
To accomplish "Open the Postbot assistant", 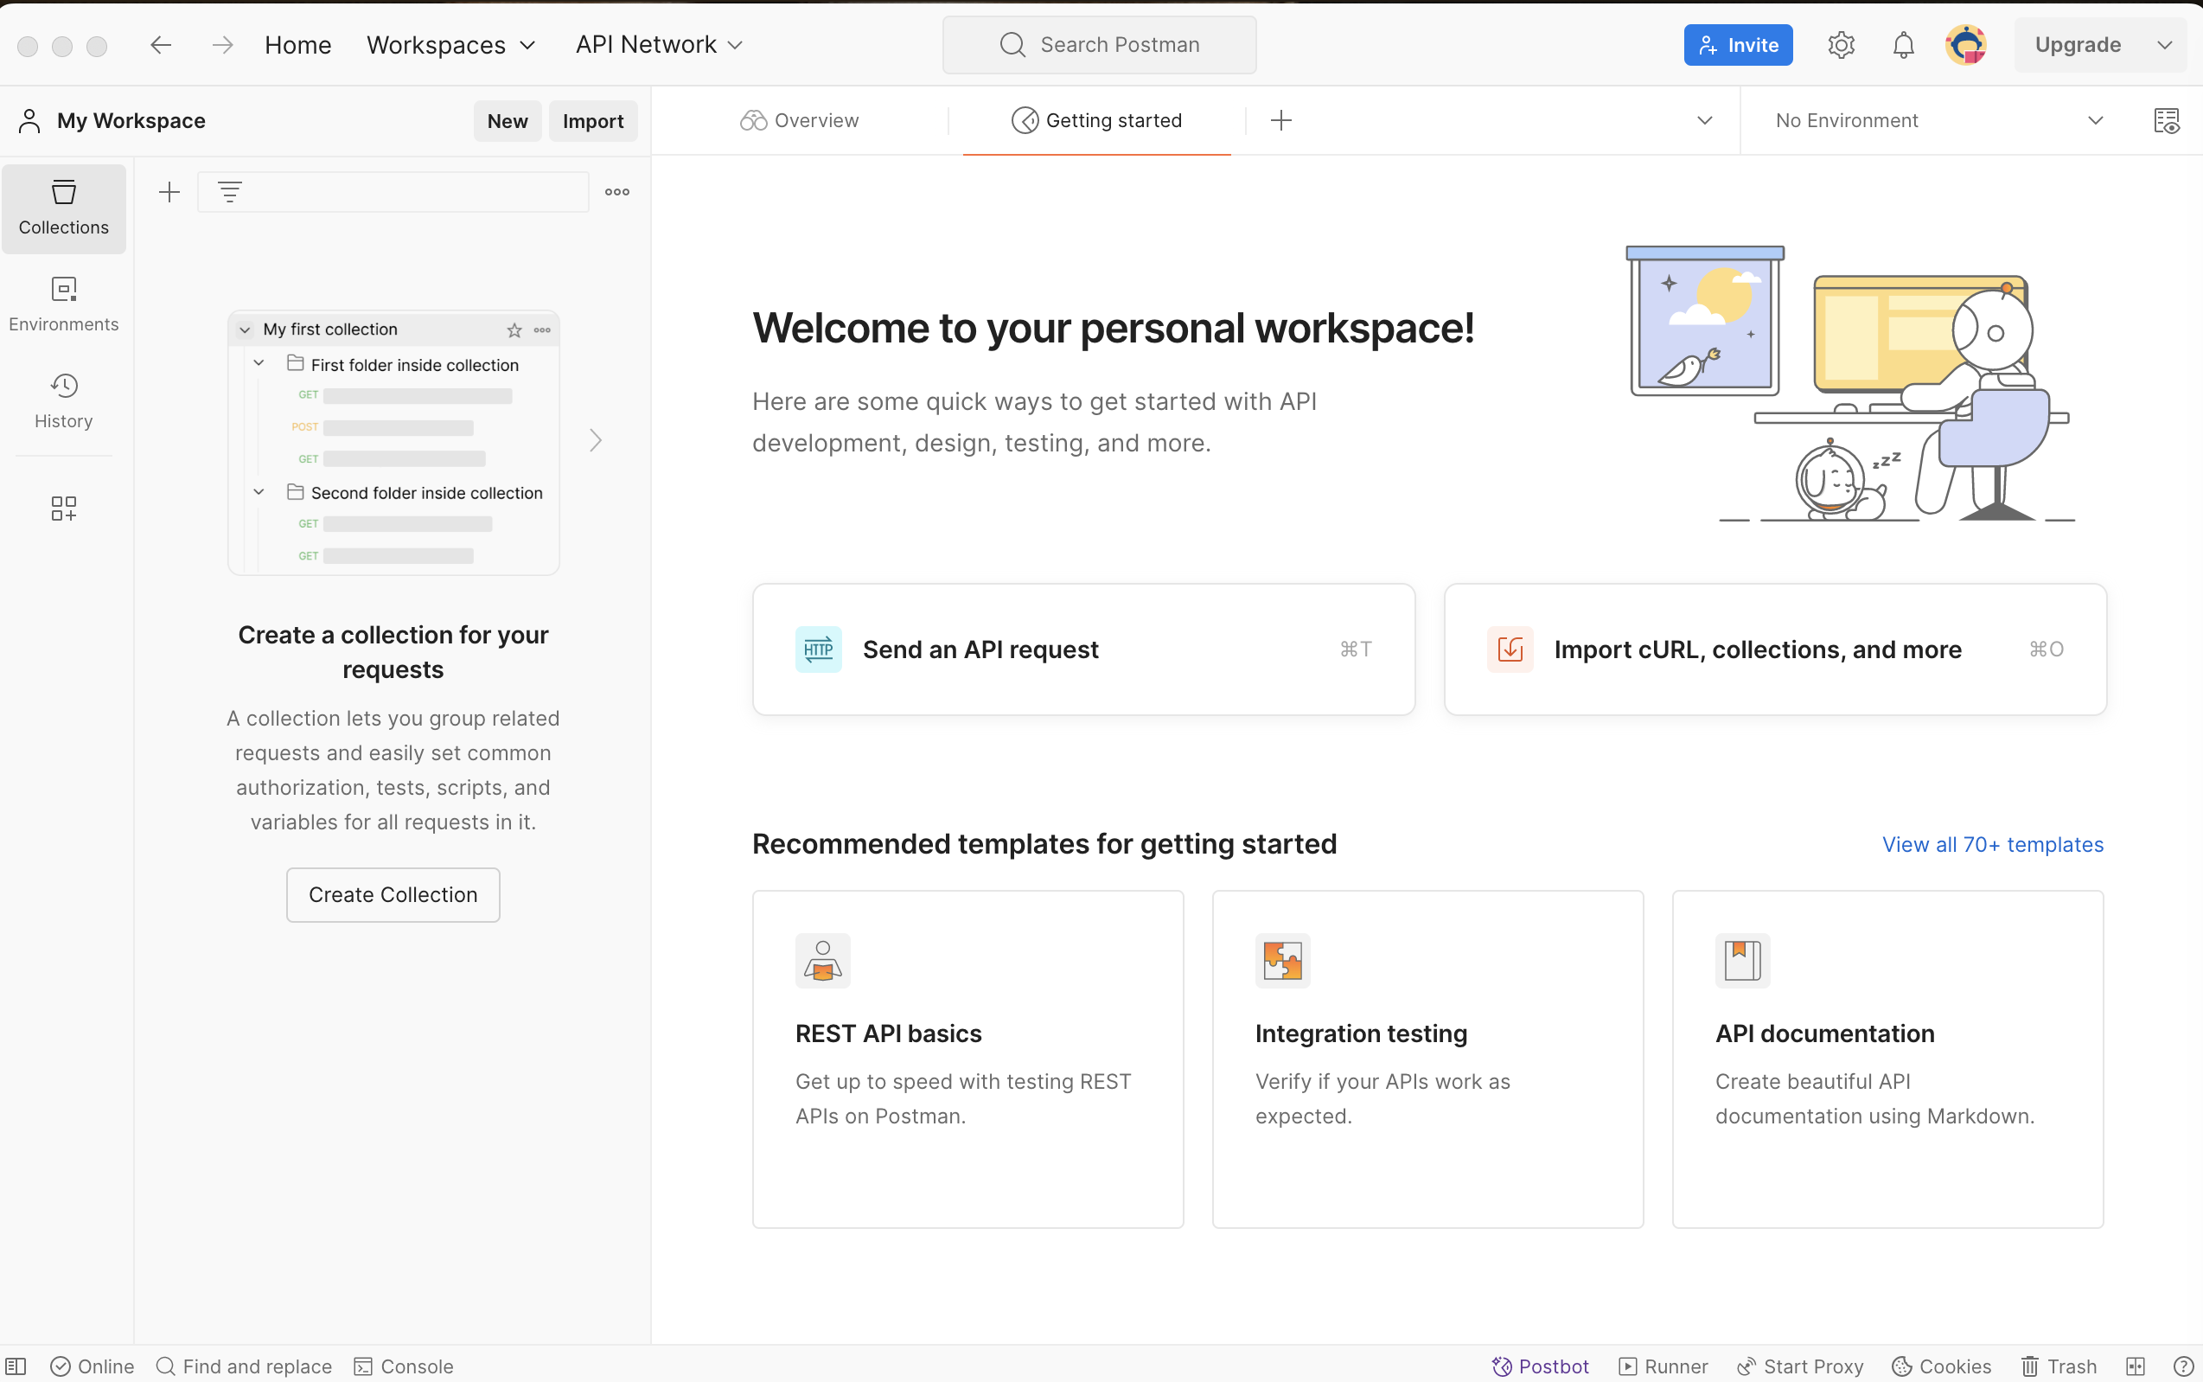I will (x=1541, y=1366).
